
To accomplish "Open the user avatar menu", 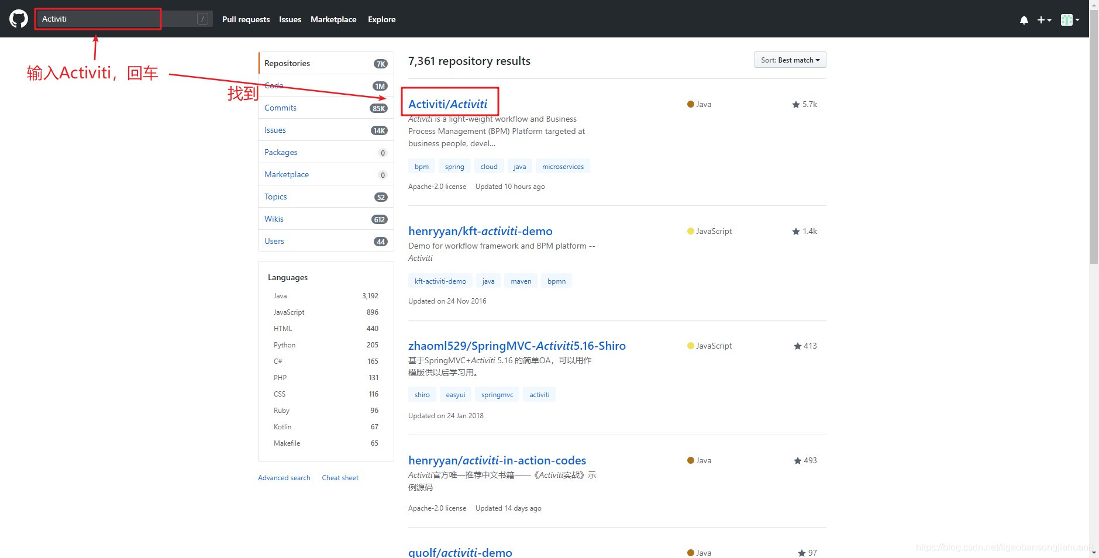I will tap(1070, 20).
